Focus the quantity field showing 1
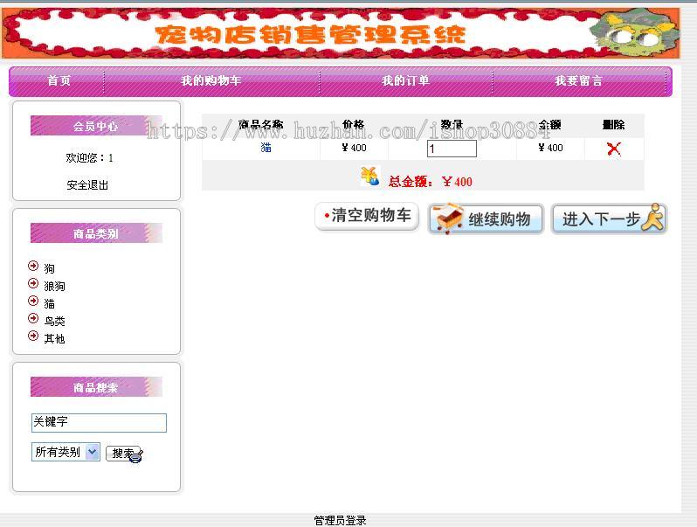The height and width of the screenshot is (527, 697). point(452,149)
